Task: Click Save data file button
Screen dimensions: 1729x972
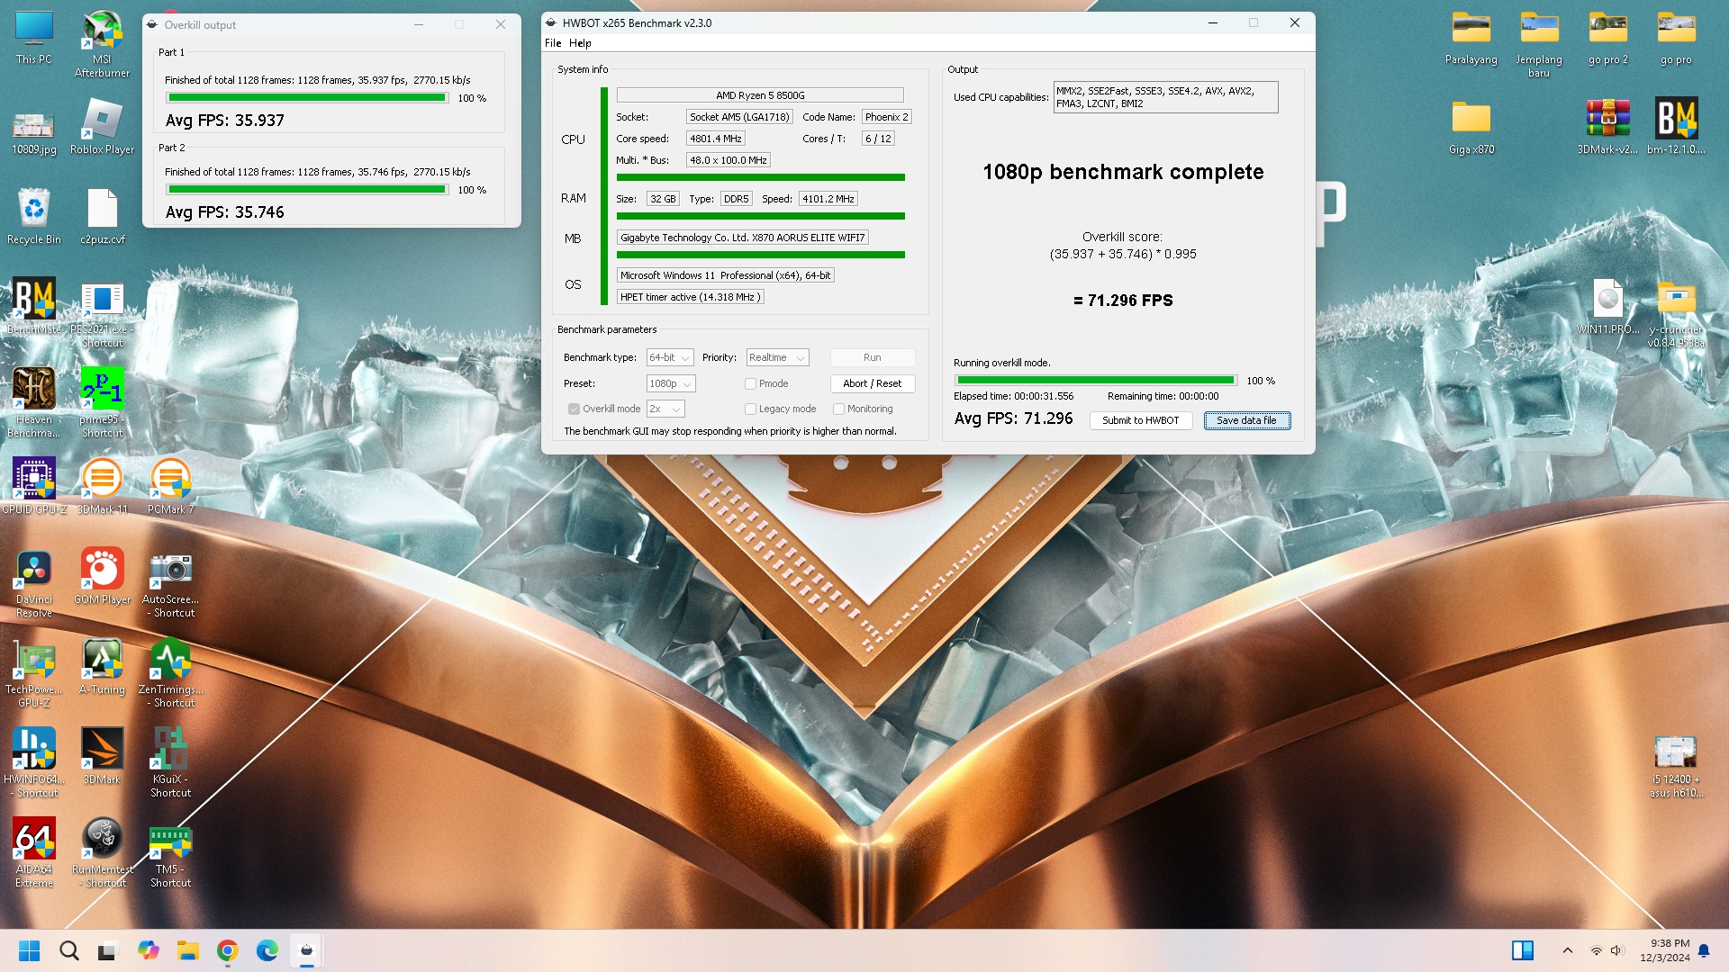Action: pyautogui.click(x=1246, y=420)
